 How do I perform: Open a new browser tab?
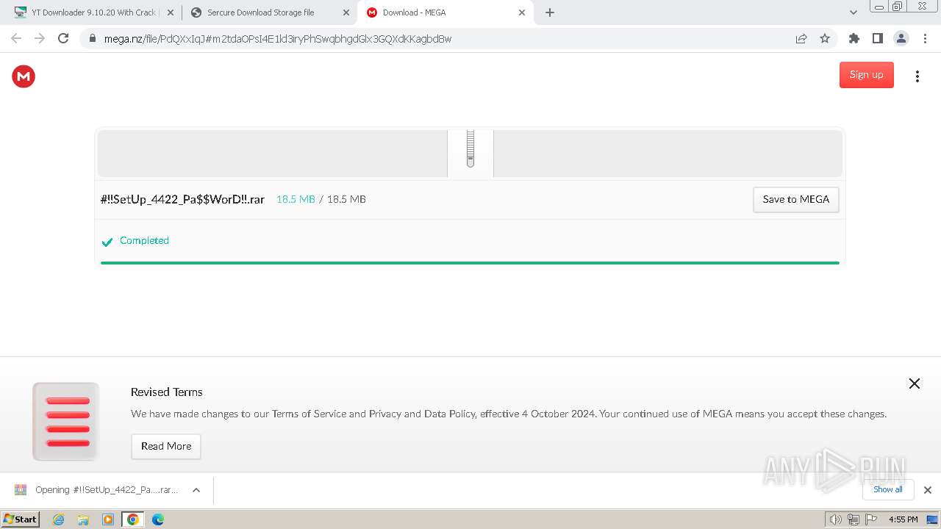pyautogui.click(x=550, y=12)
